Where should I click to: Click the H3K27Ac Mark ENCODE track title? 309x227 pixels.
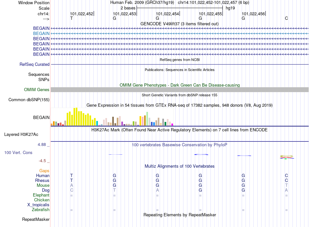click(180, 130)
